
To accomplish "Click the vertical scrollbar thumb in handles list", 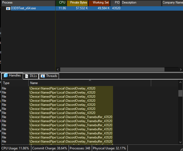I will point(180,93).
